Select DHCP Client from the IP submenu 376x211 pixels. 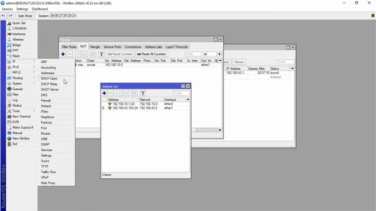pos(49,79)
